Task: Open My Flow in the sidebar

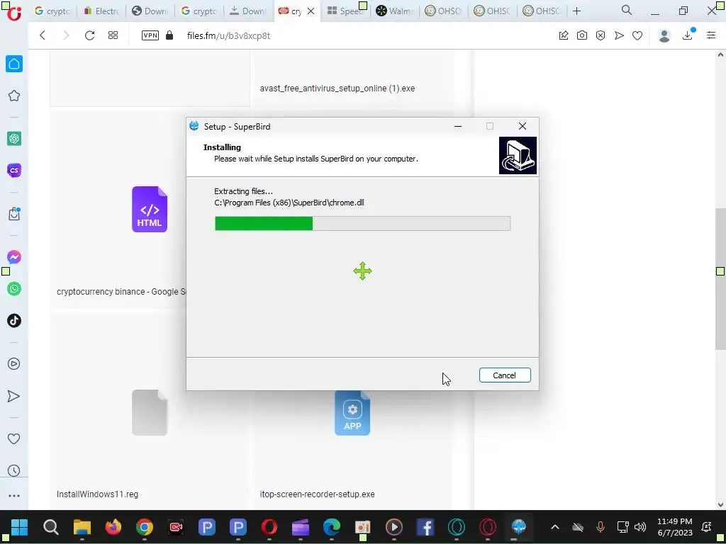Action: click(x=14, y=397)
